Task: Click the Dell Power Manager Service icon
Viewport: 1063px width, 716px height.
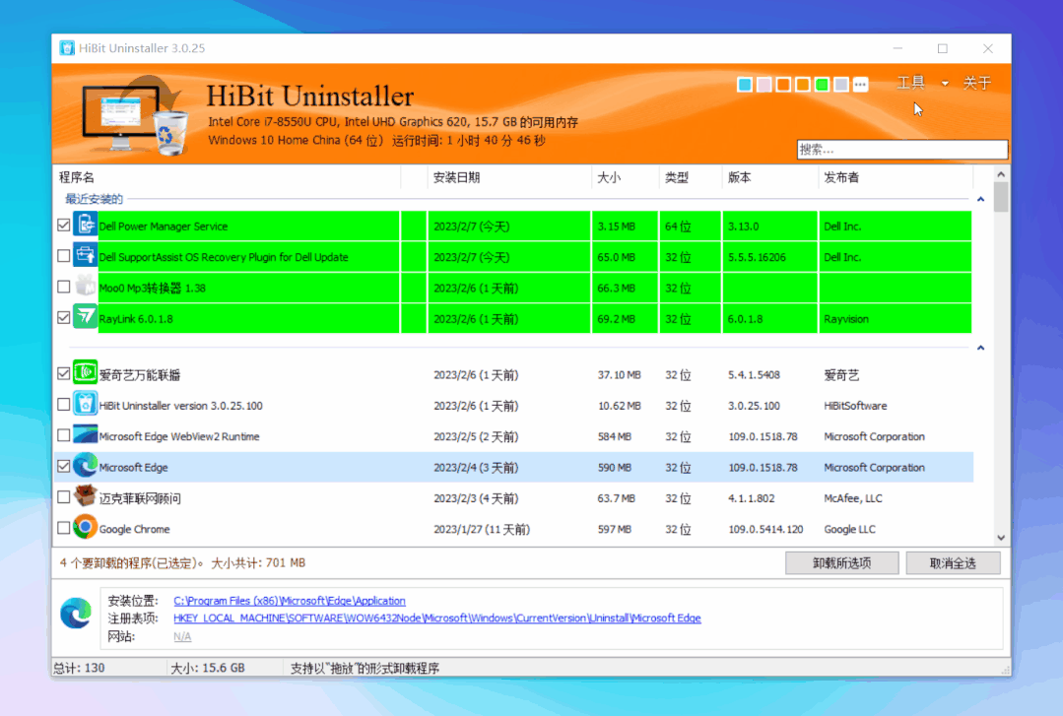Action: [x=86, y=226]
